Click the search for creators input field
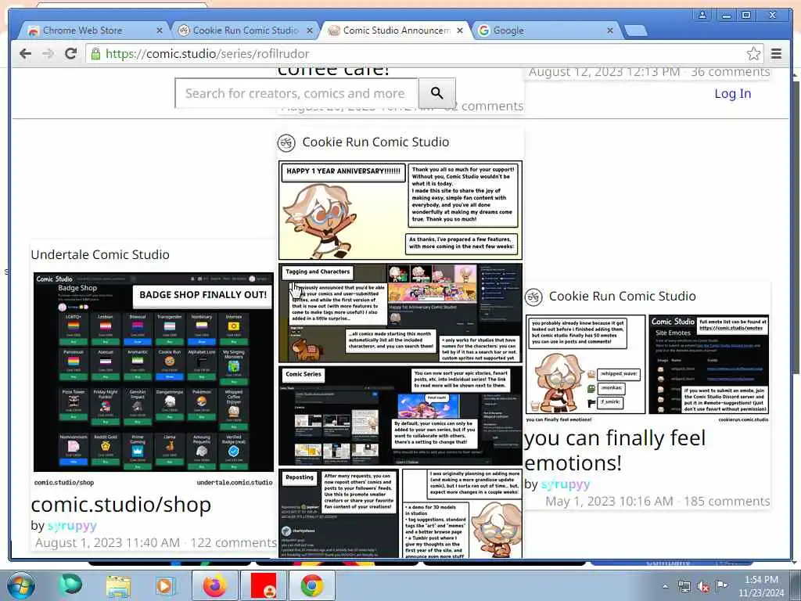Screen dimensions: 801x601 click(x=296, y=94)
